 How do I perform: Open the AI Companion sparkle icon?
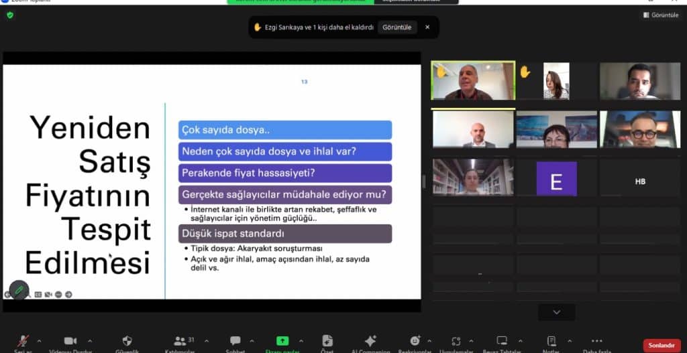pos(370,341)
